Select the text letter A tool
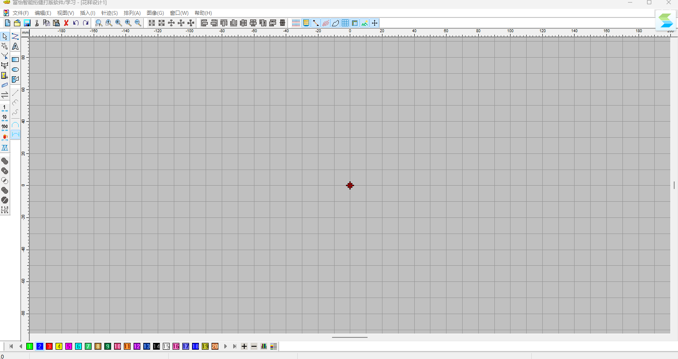 (x=15, y=46)
